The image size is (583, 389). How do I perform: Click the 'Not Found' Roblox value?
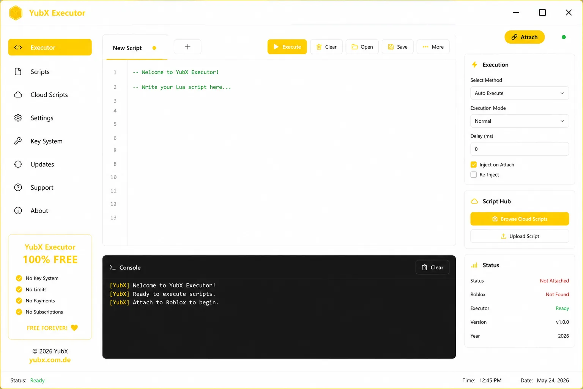[x=557, y=294]
